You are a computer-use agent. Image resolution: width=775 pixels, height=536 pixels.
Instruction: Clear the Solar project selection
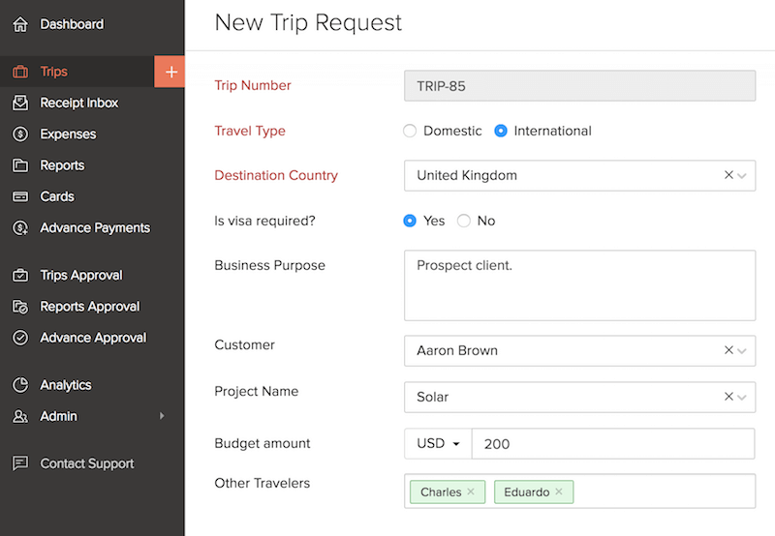728,397
